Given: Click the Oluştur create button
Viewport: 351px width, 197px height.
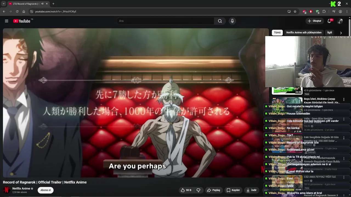Looking at the screenshot, I should coord(314,21).
